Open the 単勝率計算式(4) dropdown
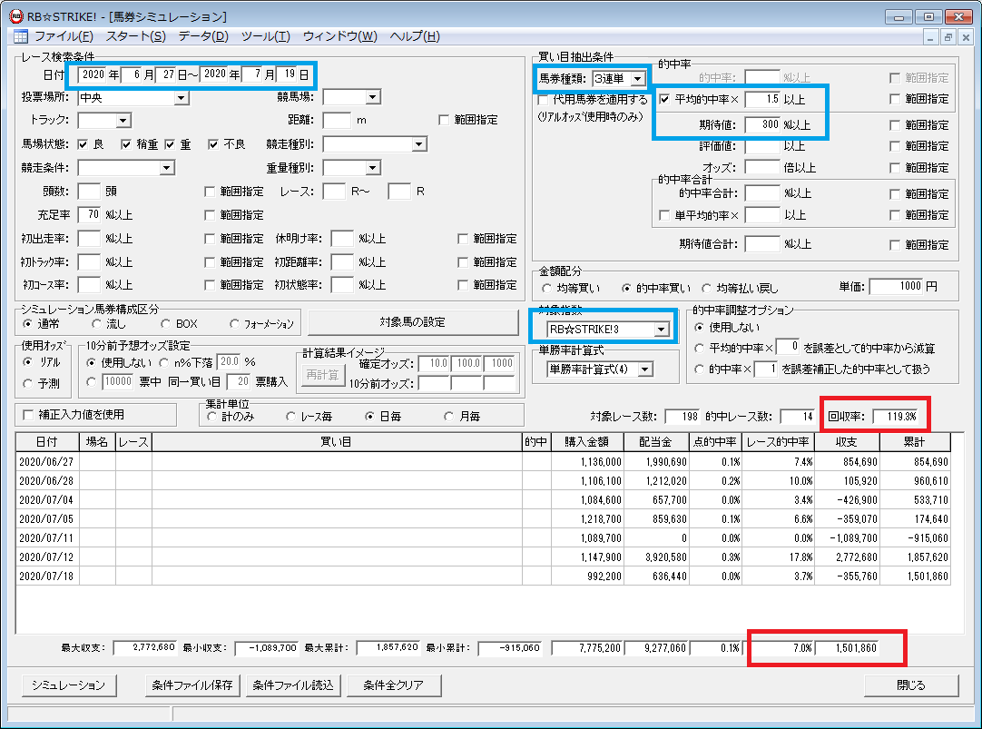The image size is (982, 729). coord(645,369)
